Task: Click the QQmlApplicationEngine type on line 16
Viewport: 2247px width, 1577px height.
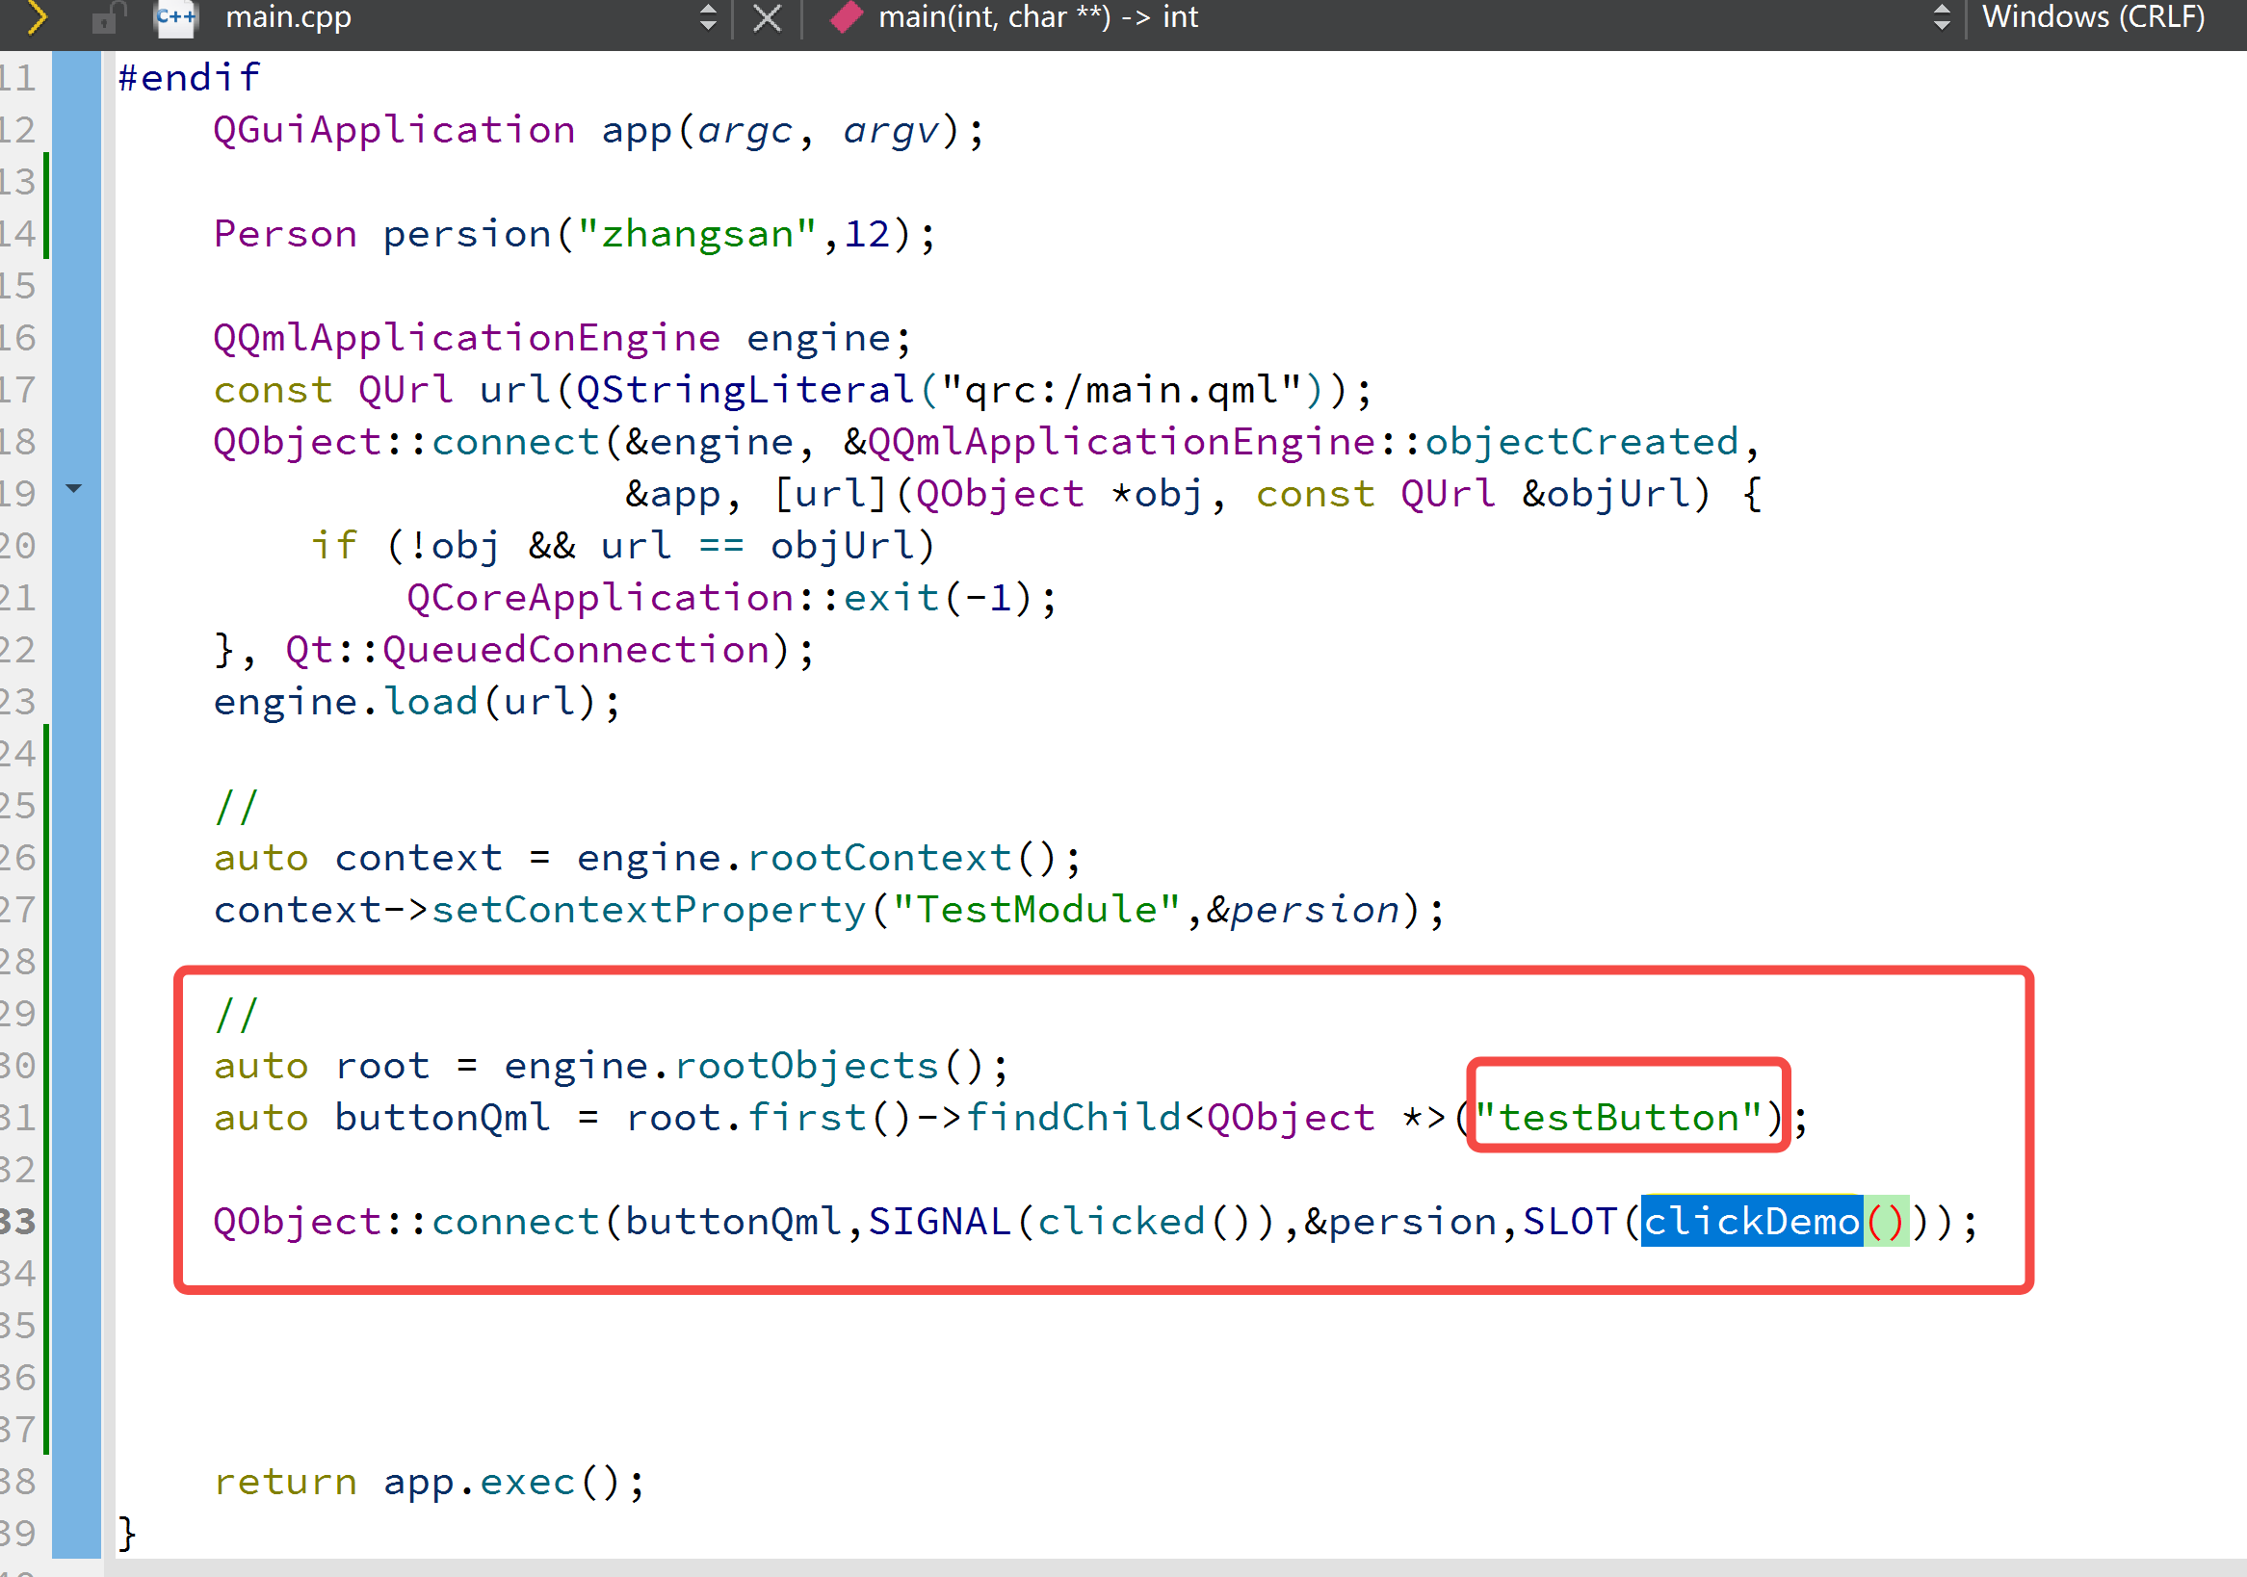Action: (x=466, y=338)
